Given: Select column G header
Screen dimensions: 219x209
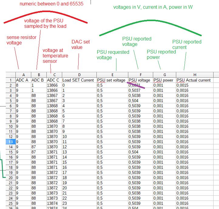Looking at the screenshot, I should 164,75.
